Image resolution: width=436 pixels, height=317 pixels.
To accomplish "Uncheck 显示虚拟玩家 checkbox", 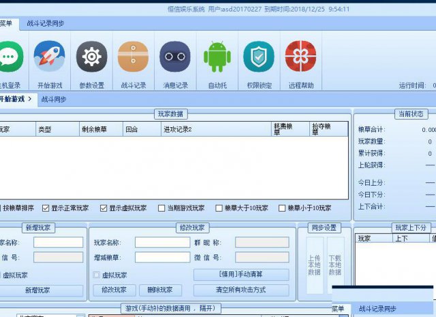I will (104, 208).
